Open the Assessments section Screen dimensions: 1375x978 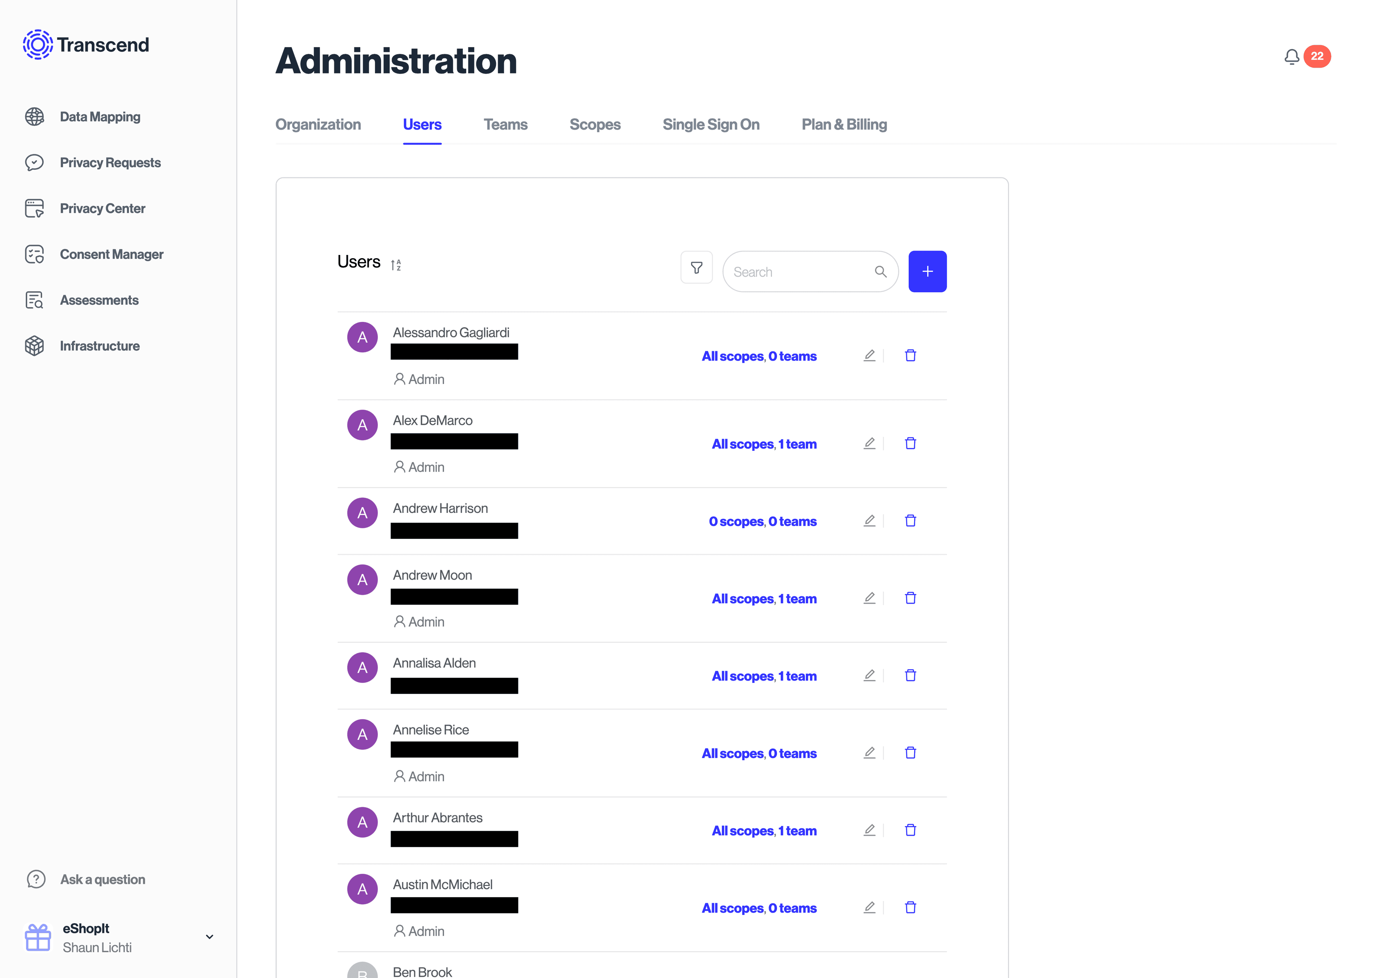click(x=99, y=299)
